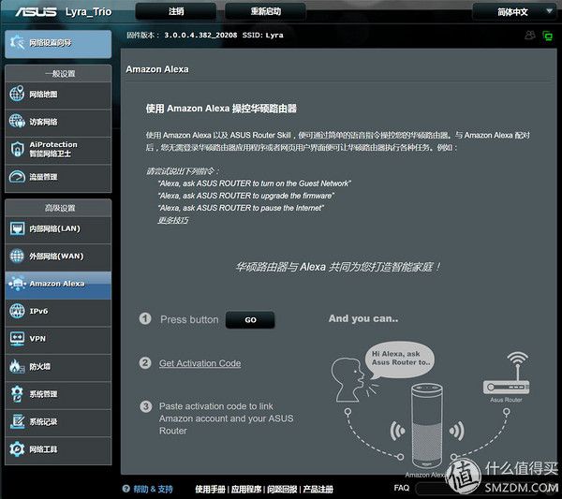Click the user accounts icon in header
Image resolution: width=562 pixels, height=499 pixels.
(x=530, y=35)
